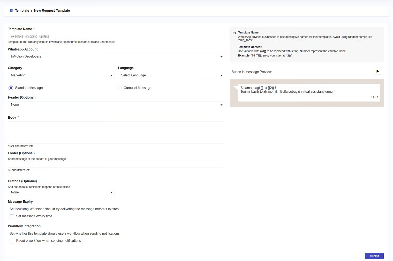Choose the Carousel Message radio option

point(119,88)
